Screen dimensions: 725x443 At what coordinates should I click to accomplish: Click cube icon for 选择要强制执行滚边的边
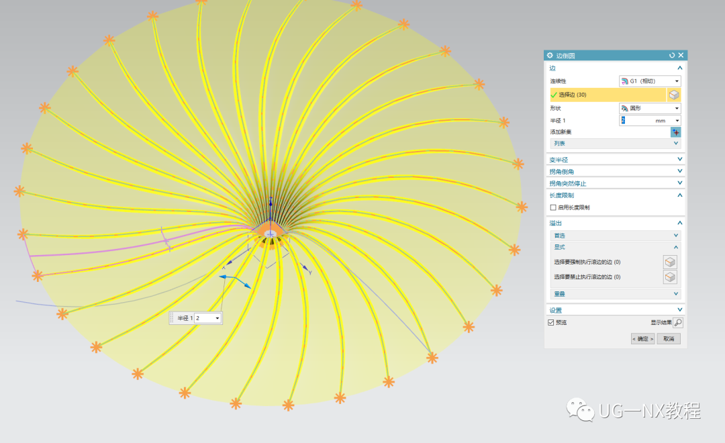point(670,262)
